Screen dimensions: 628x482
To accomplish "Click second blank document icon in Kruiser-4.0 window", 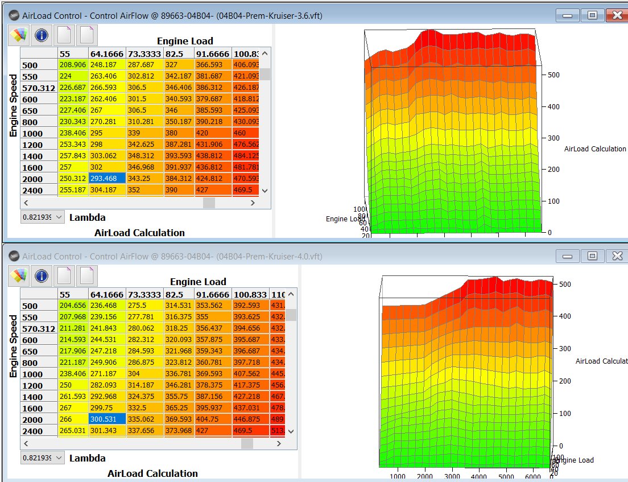I will 87,275.
